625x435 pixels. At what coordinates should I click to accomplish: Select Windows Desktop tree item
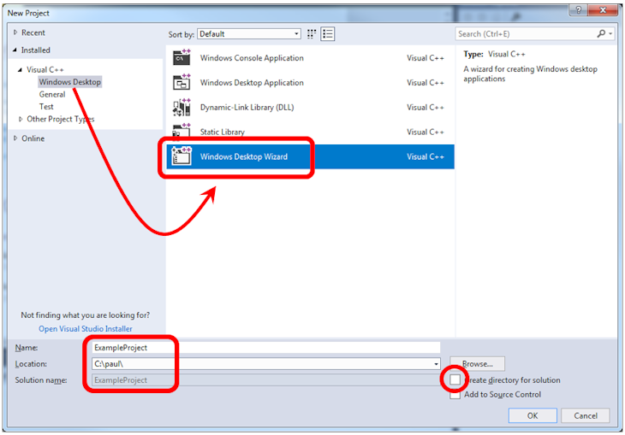click(x=69, y=82)
